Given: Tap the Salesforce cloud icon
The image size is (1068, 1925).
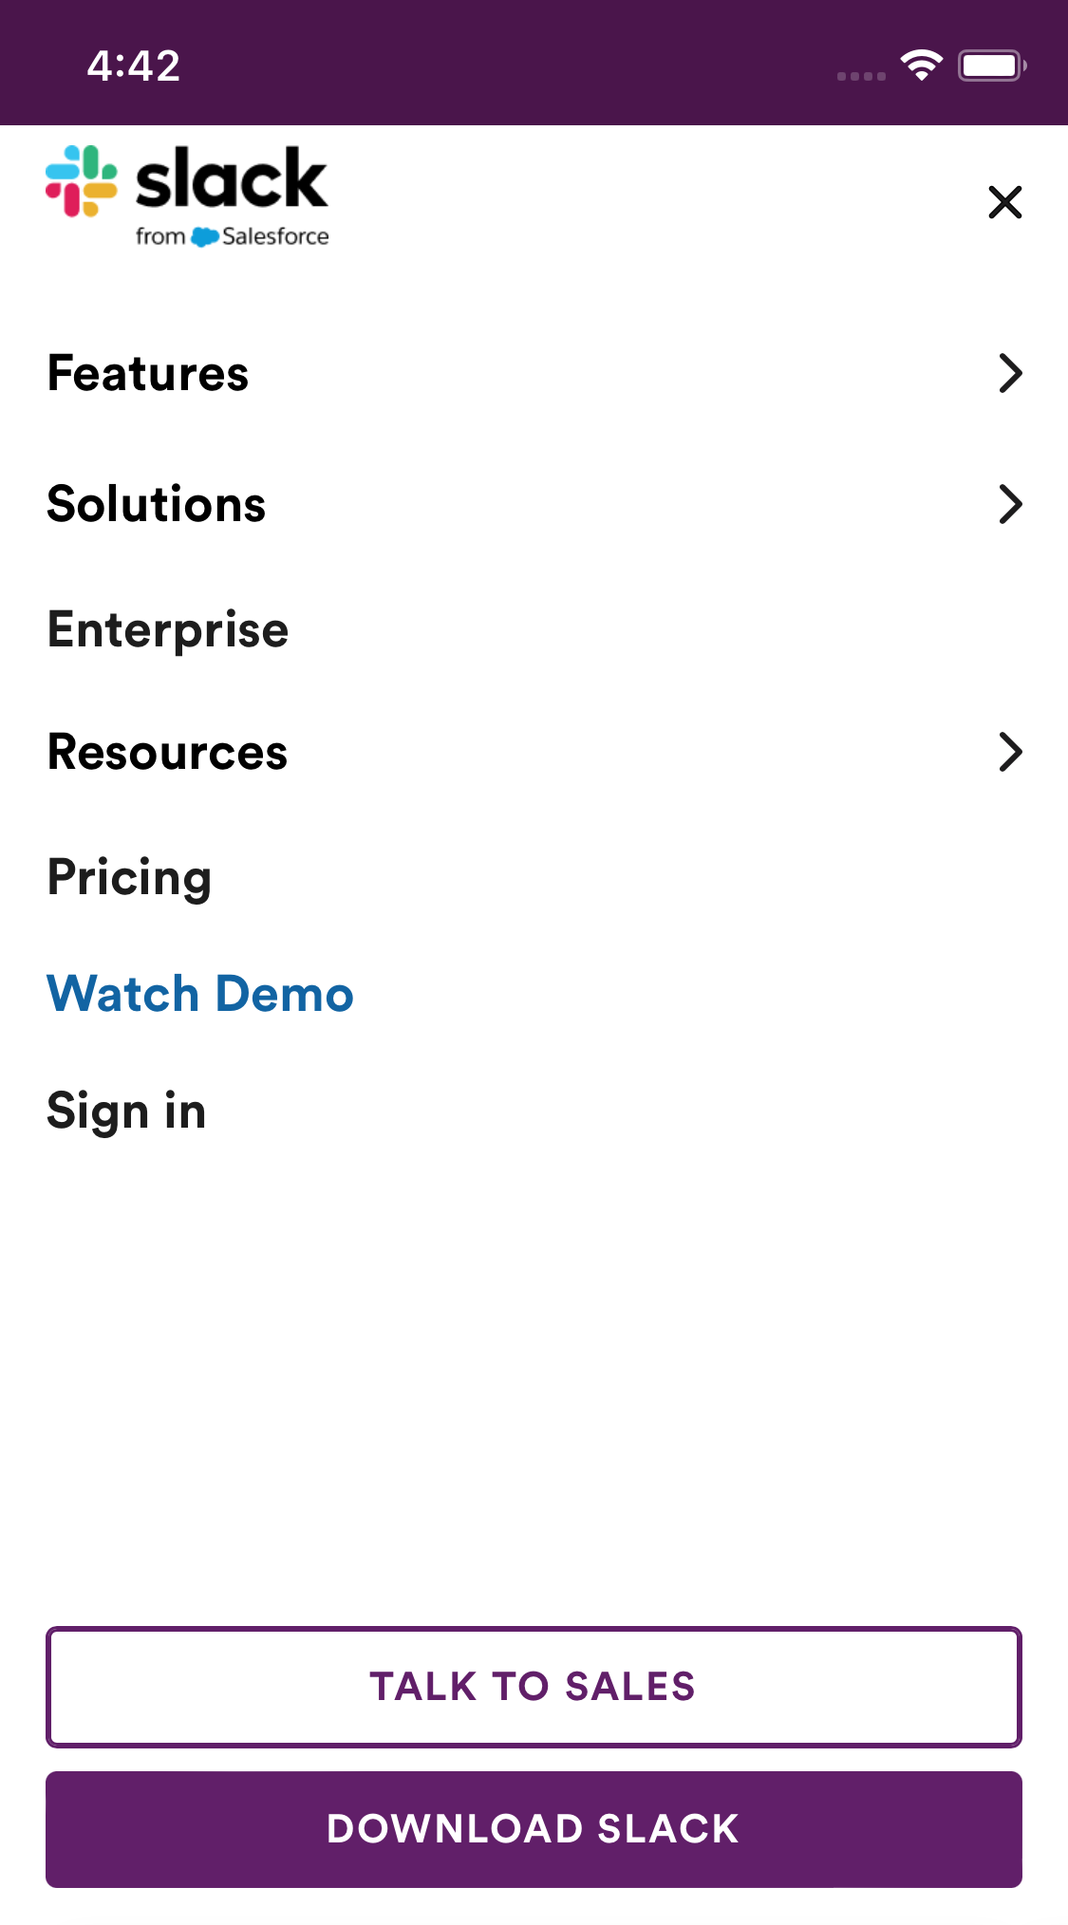Looking at the screenshot, I should [204, 236].
